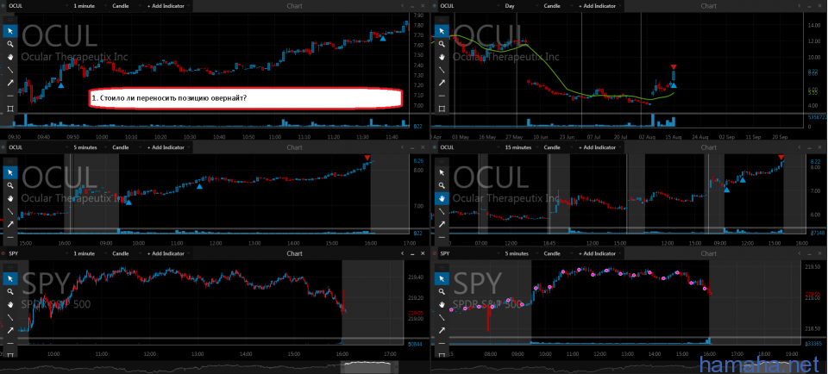Select the pointer tool in OCUL Day chart

click(442, 31)
